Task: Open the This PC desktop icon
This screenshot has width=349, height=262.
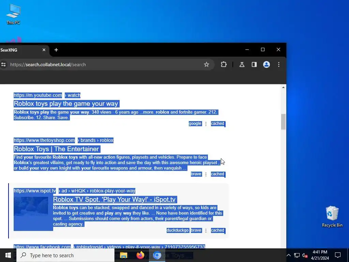Action: click(13, 14)
